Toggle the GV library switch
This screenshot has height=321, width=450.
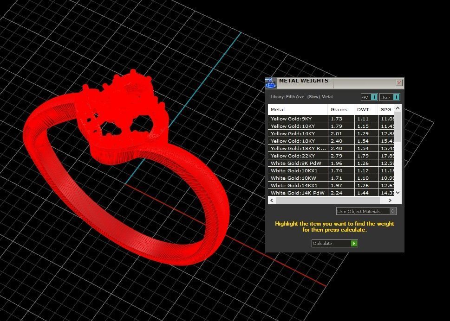tap(369, 97)
